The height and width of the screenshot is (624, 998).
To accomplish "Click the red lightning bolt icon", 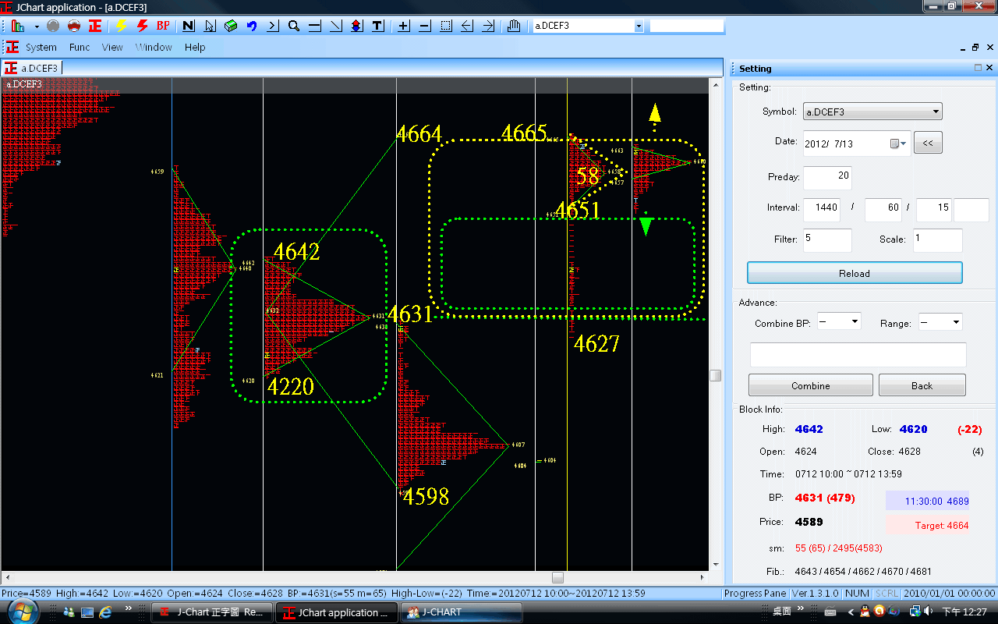I will 142,26.
